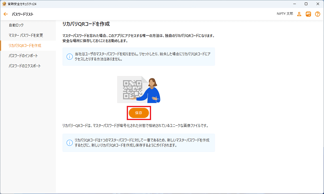Go back with the orange arrow

(x=6, y=14)
